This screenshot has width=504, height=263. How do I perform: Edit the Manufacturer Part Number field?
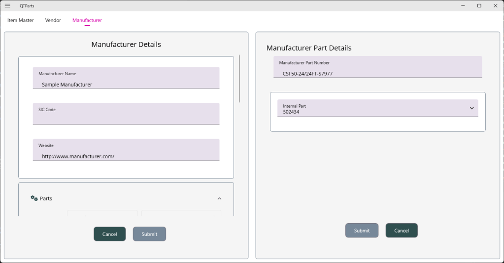coord(377,73)
